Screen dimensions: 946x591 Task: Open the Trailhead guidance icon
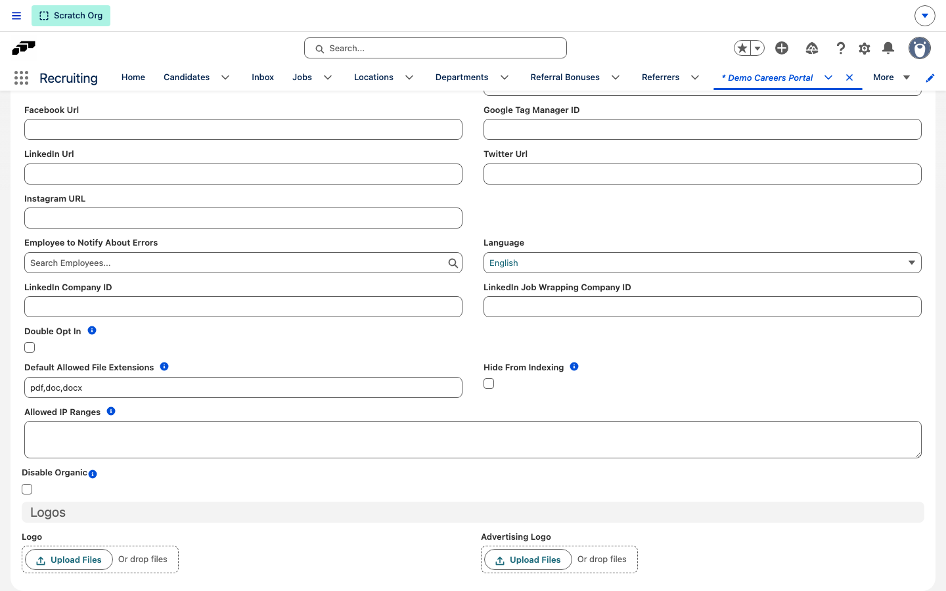click(812, 48)
